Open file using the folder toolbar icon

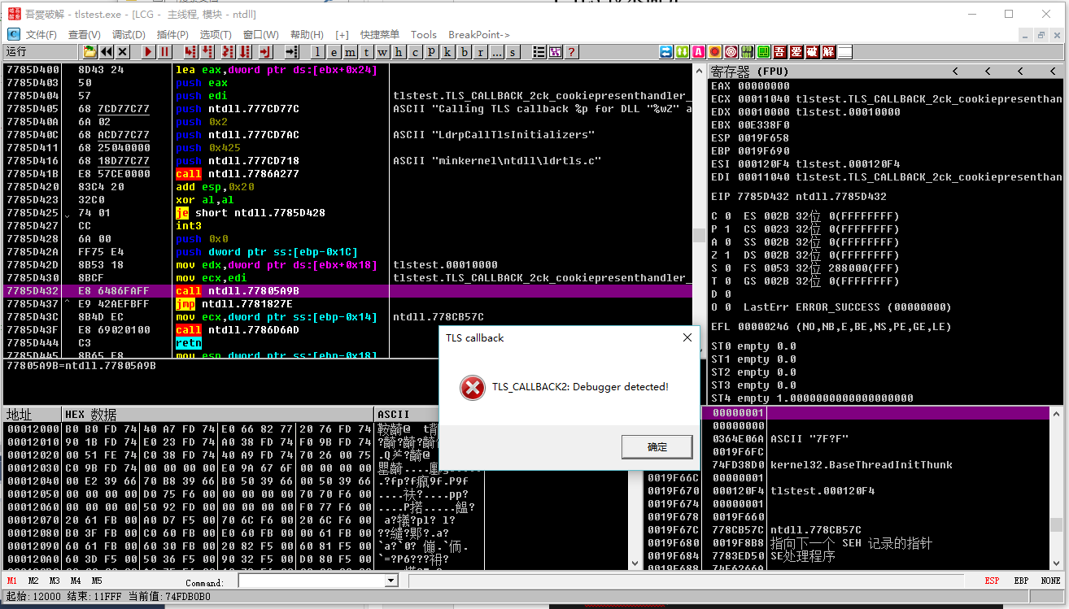point(90,51)
